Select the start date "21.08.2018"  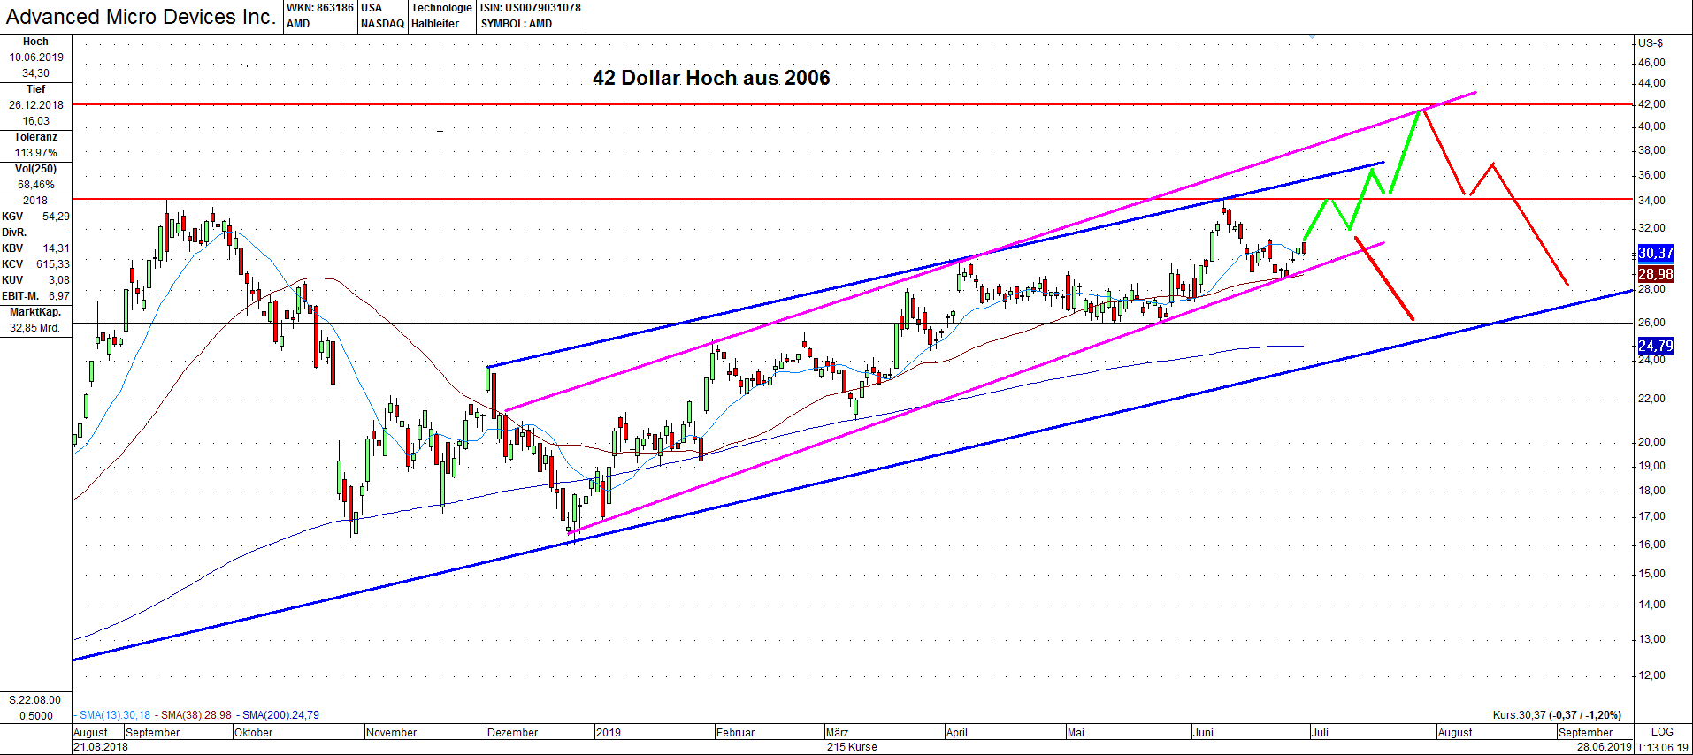[x=101, y=747]
